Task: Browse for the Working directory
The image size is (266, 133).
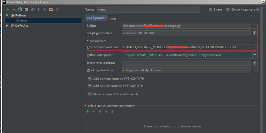Action: [x=255, y=70]
